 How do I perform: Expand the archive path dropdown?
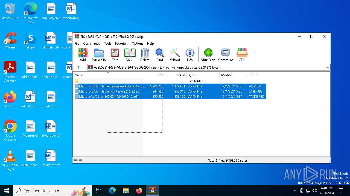[x=328, y=67]
